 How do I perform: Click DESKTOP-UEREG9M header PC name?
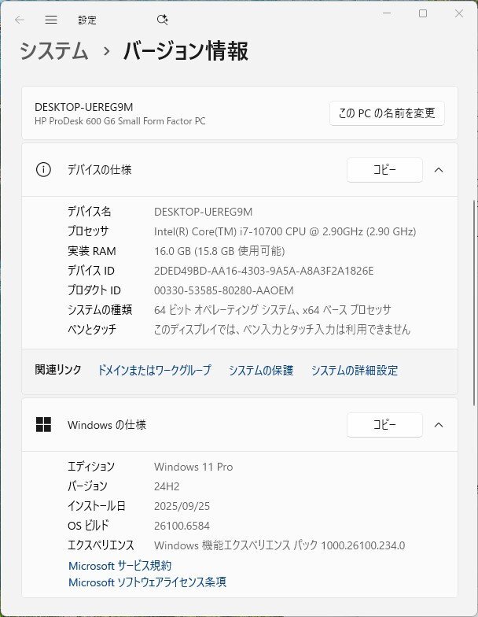(83, 107)
